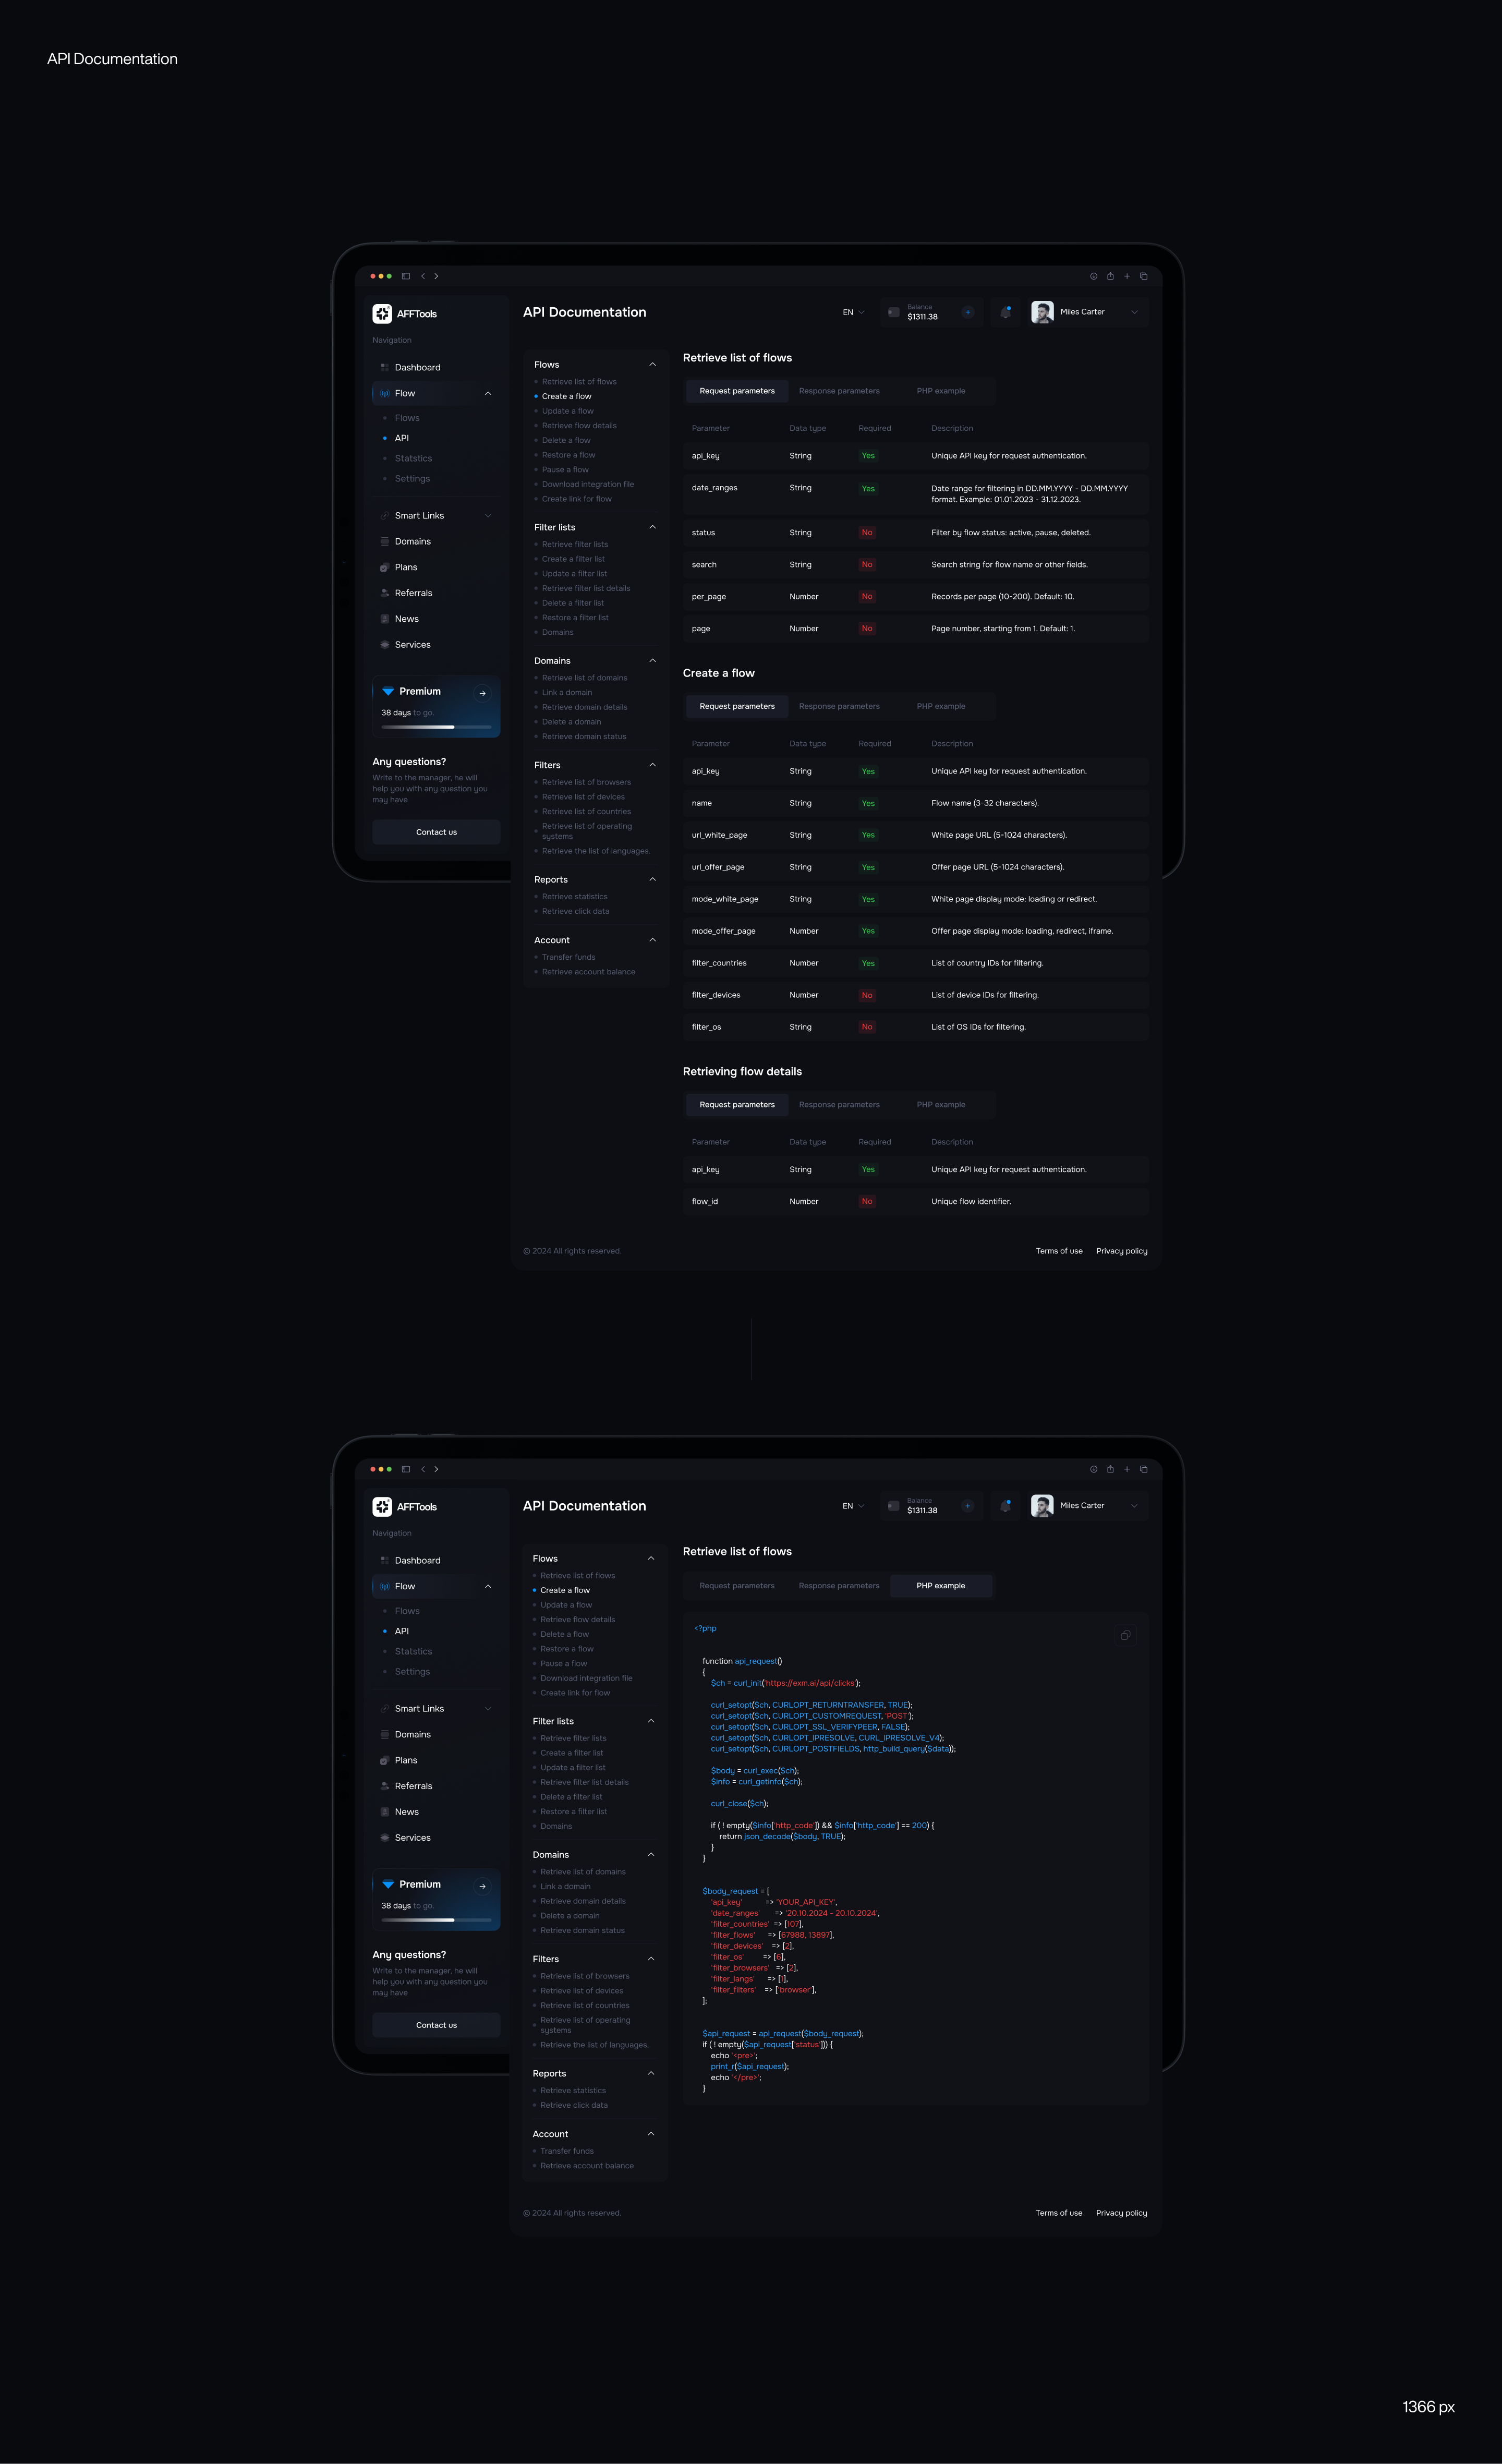This screenshot has width=1502, height=2464.
Task: Open the EN language dropdown in the upper window
Action: pyautogui.click(x=853, y=312)
